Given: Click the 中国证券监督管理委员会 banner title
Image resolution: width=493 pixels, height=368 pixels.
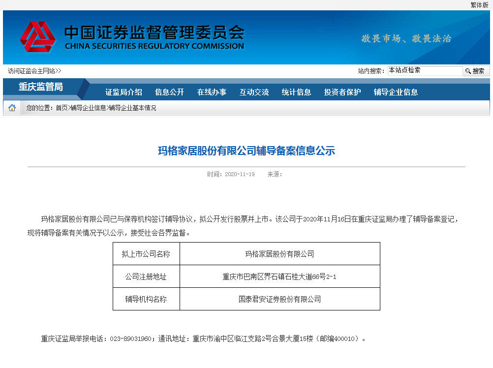Looking at the screenshot, I should coord(154,32).
